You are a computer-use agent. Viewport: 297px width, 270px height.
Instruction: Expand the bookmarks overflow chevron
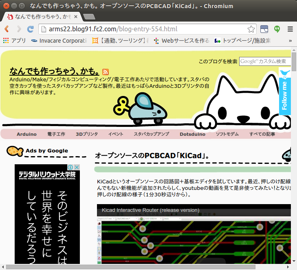pos(290,41)
